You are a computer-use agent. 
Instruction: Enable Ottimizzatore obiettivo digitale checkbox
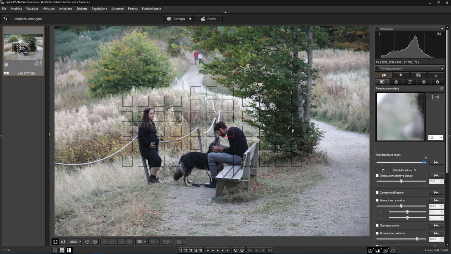[x=377, y=175]
